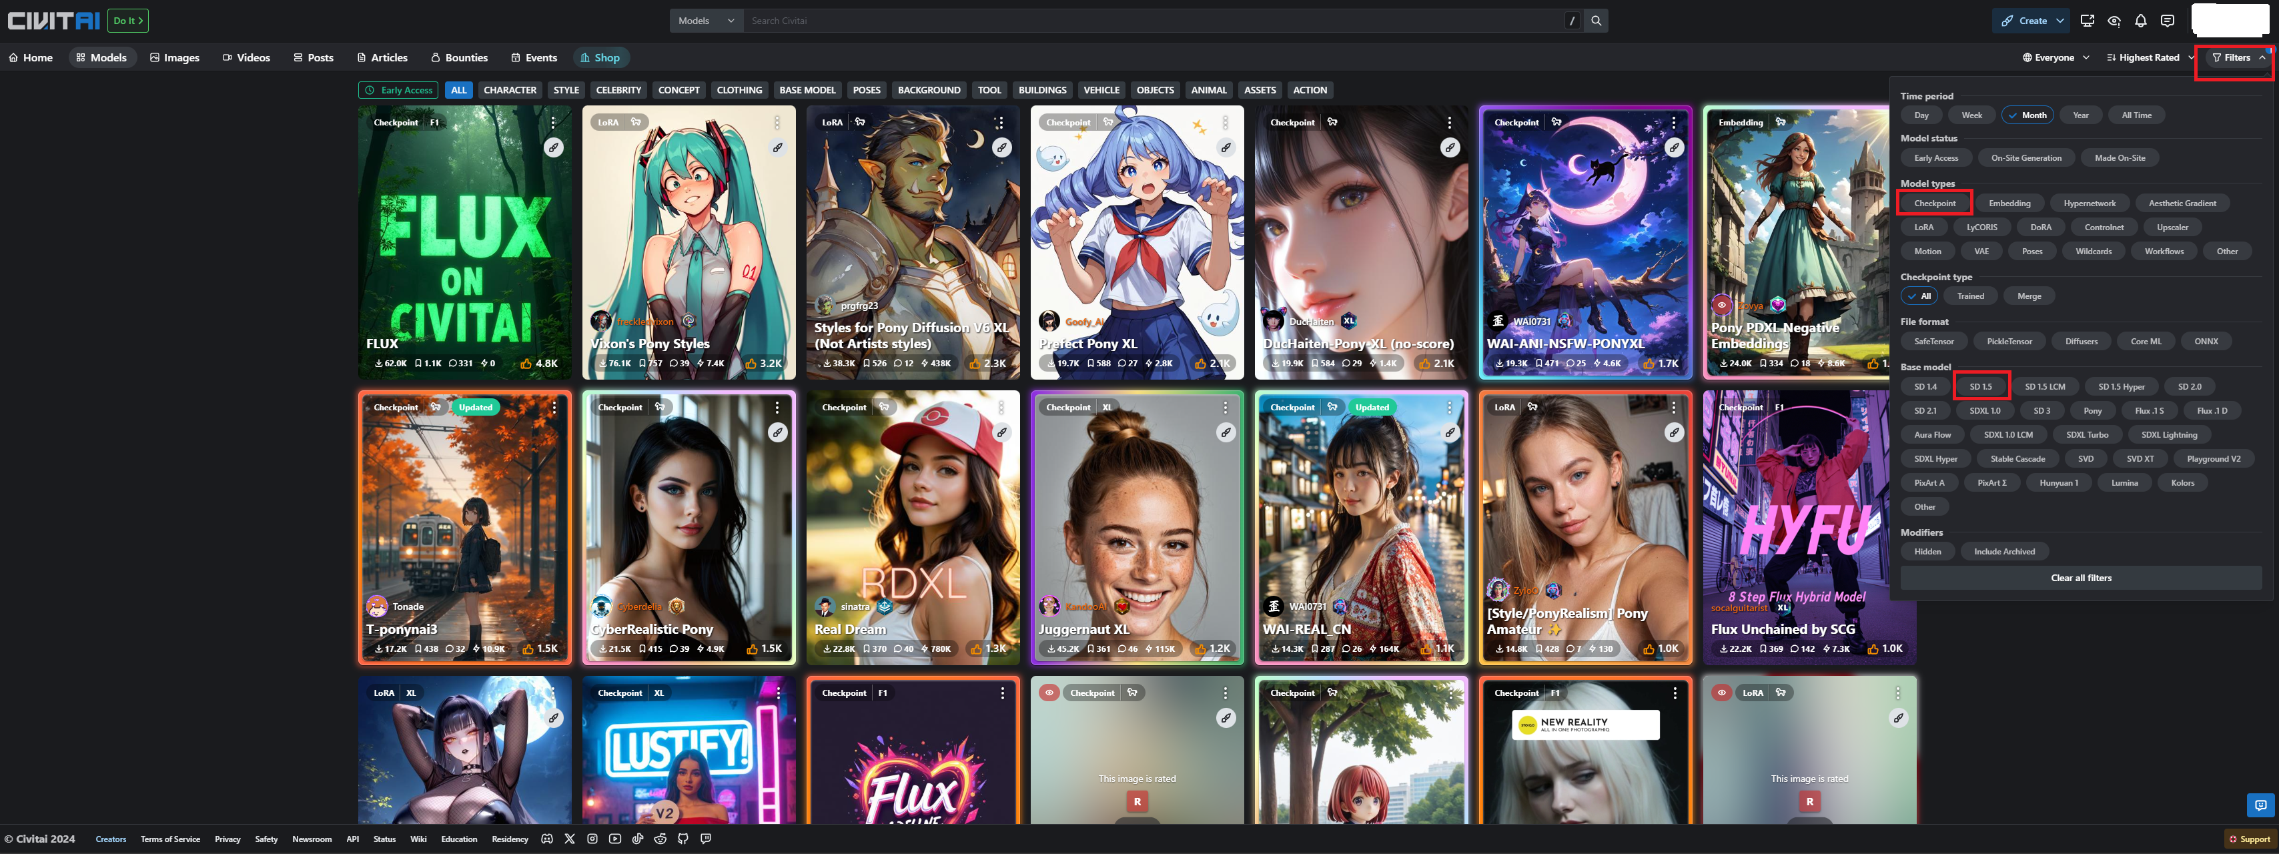Open the Terms of Service link

[170, 839]
